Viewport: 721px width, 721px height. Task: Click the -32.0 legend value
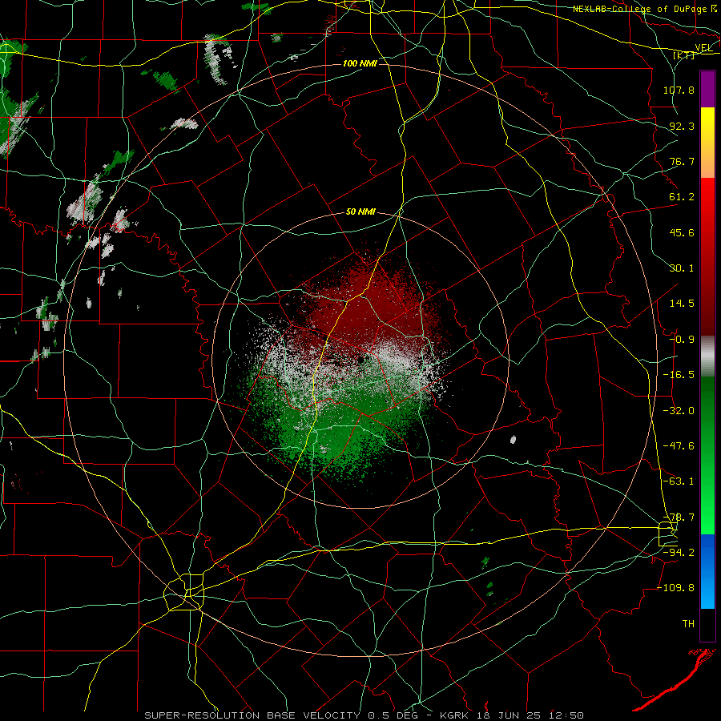(x=679, y=411)
